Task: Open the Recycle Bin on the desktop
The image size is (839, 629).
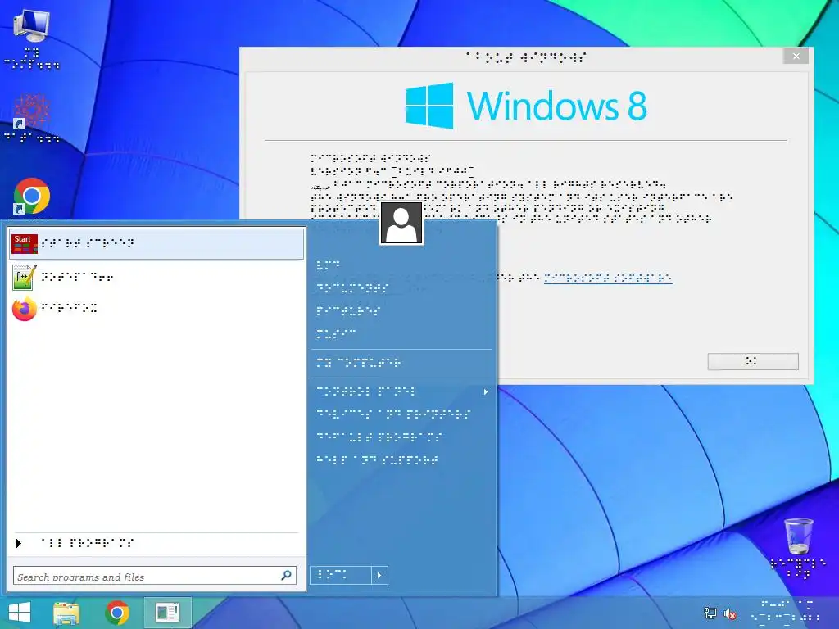Action: [798, 548]
